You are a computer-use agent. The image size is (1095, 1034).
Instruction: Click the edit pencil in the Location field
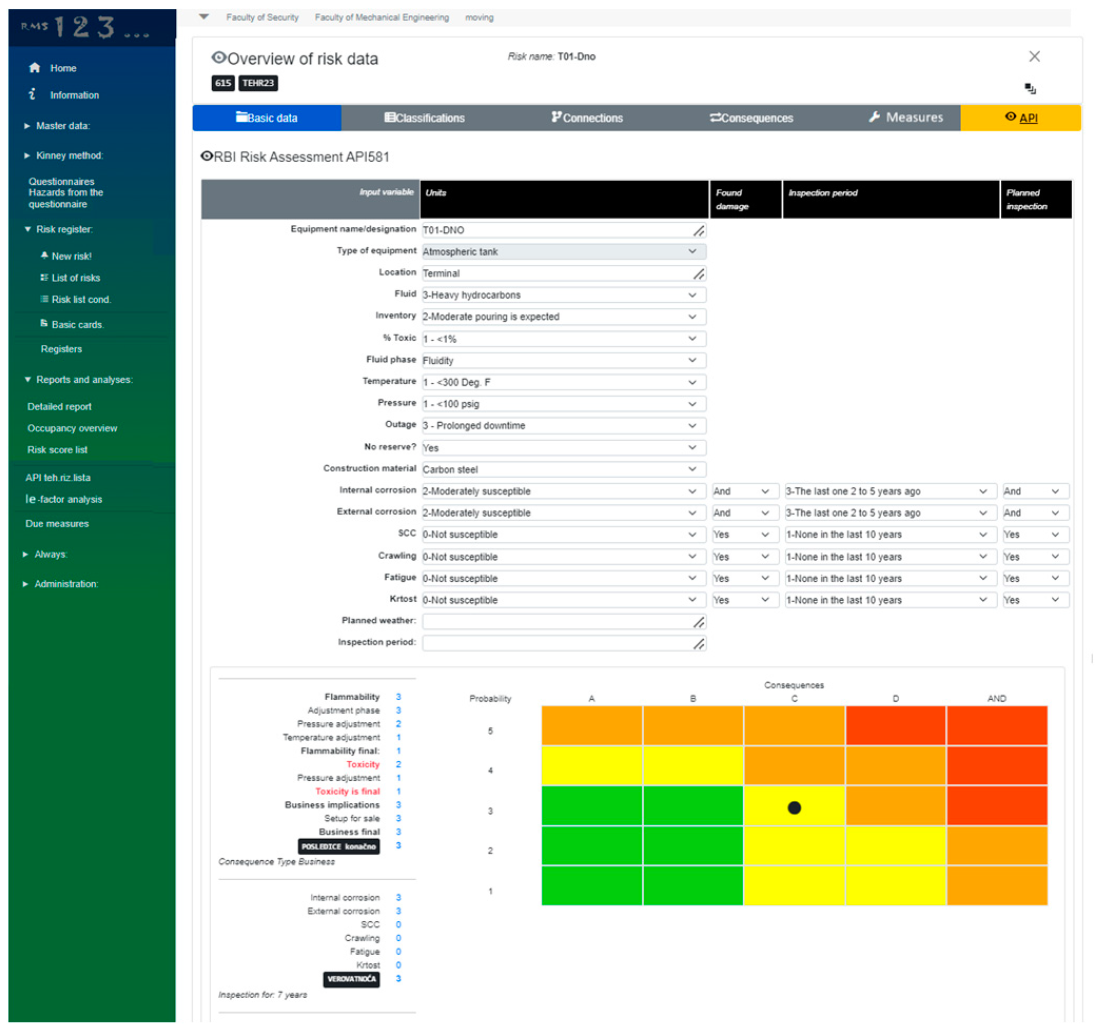point(698,274)
